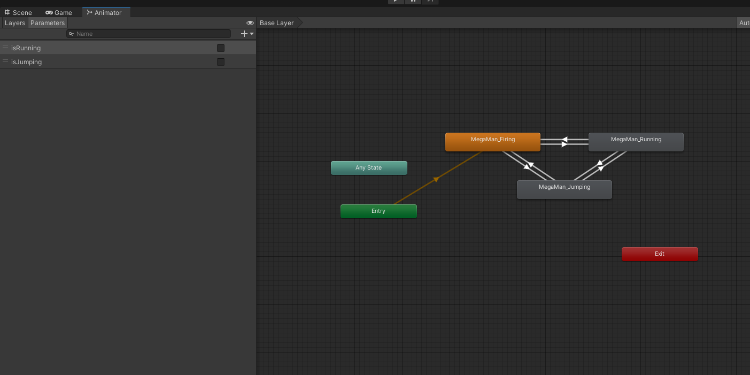This screenshot has height=375, width=750.
Task: Select the isRunning parameter name
Action: pyautogui.click(x=26, y=48)
